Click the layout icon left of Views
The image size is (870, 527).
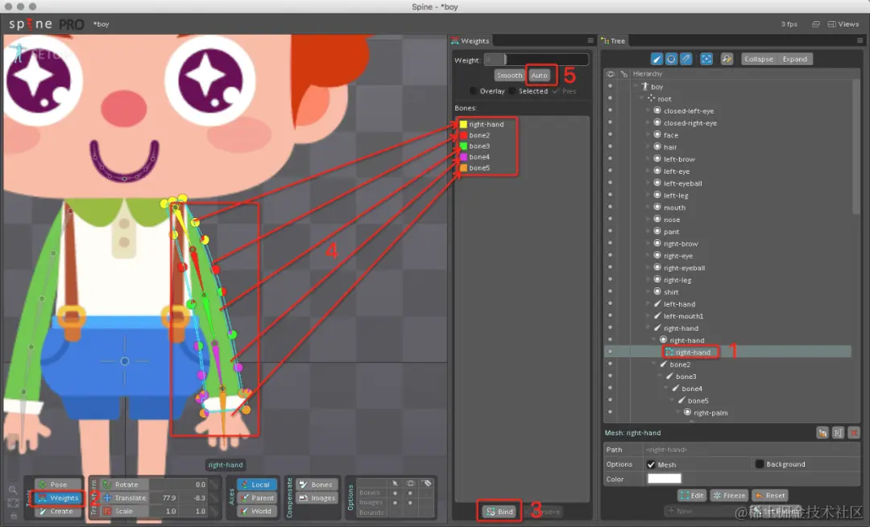pos(815,24)
